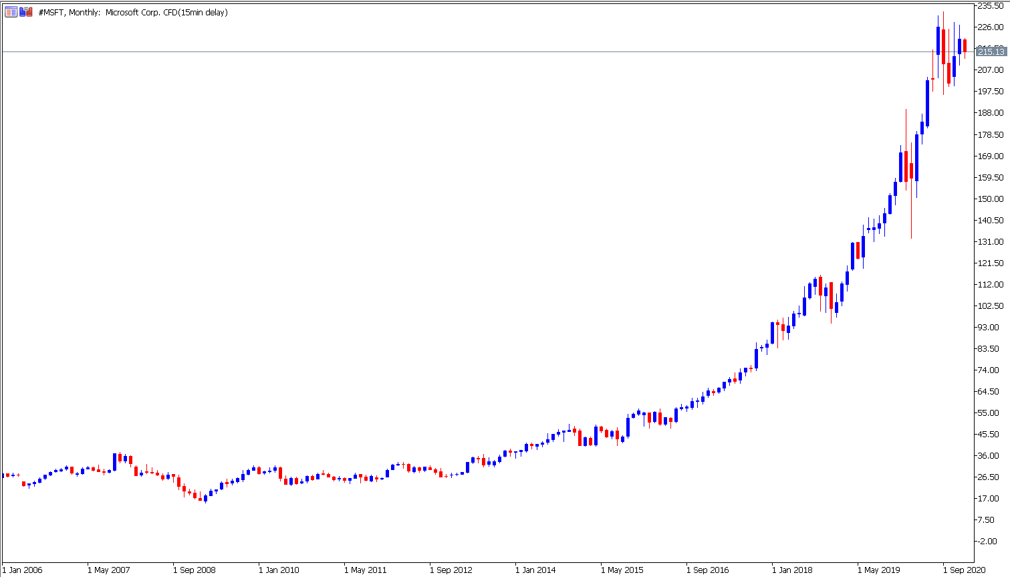The height and width of the screenshot is (577, 1010).
Task: Open the Depth of Market icon
Action: click(x=26, y=12)
